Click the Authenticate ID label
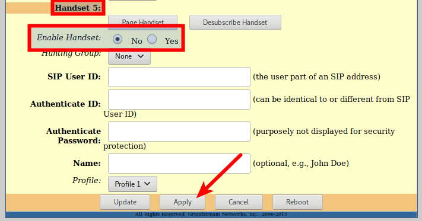 pos(66,104)
